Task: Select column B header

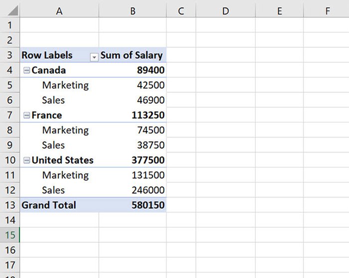Action: [133, 11]
